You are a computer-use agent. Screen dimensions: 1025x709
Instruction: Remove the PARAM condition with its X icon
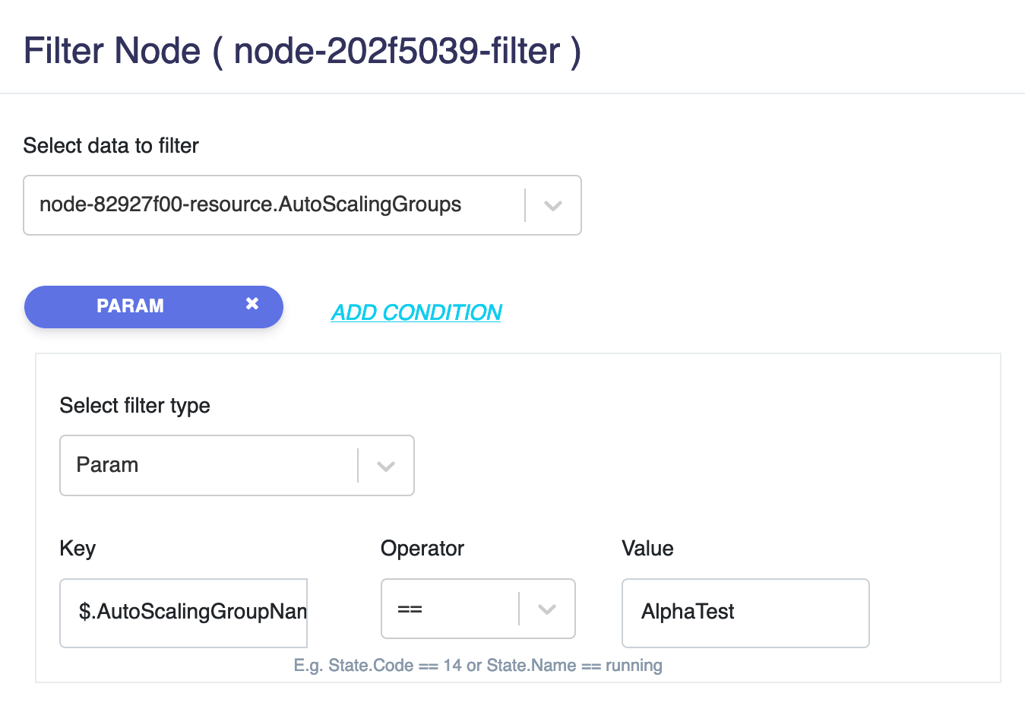252,304
